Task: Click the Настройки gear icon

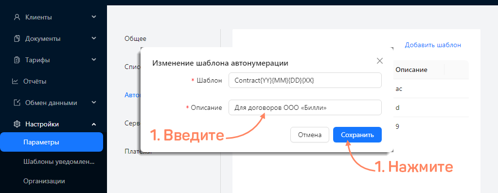Action: 17,124
